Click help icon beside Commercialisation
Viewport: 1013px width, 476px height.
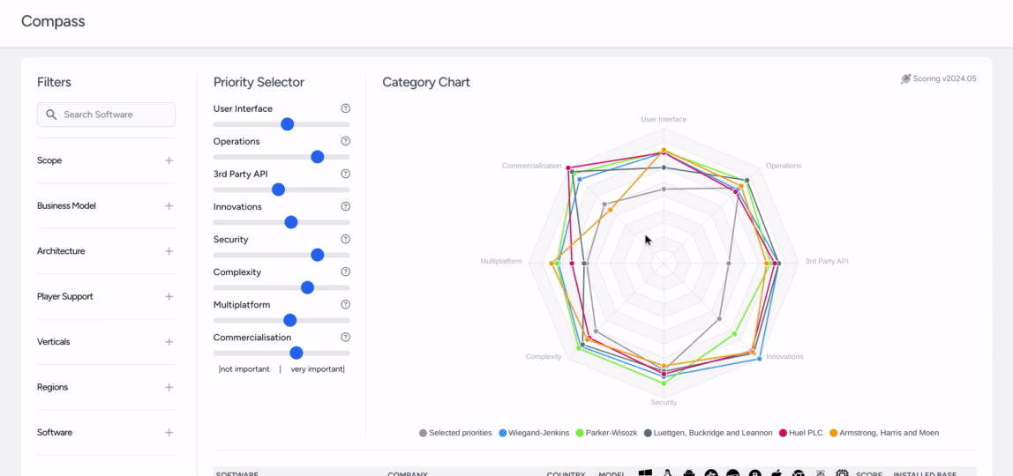(345, 337)
